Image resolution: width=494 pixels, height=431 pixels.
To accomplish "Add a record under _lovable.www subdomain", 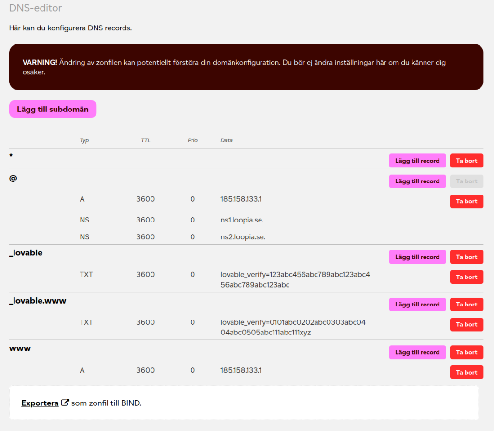I will pyautogui.click(x=417, y=305).
